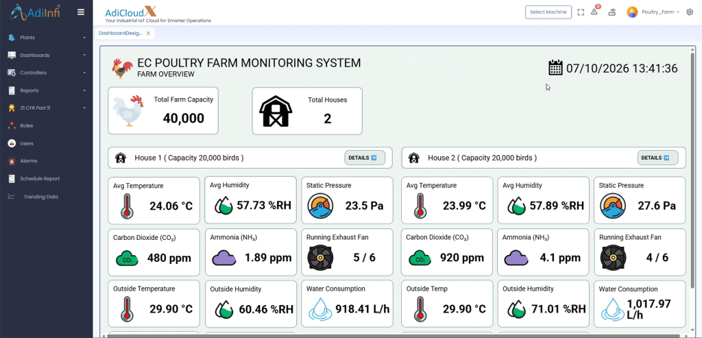This screenshot has height=338, width=702.
Task: Click the Controllers sidebar icon
Action: [x=12, y=73]
